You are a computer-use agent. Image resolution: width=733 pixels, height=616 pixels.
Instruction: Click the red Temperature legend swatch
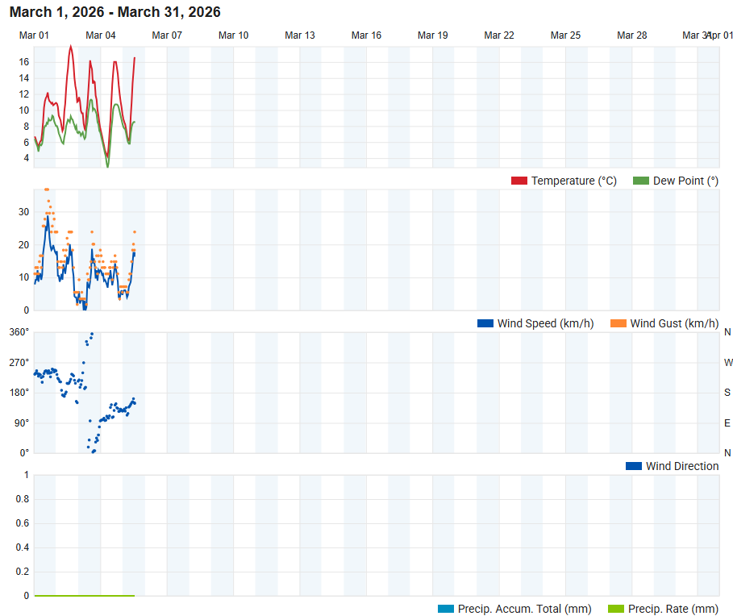(x=519, y=181)
